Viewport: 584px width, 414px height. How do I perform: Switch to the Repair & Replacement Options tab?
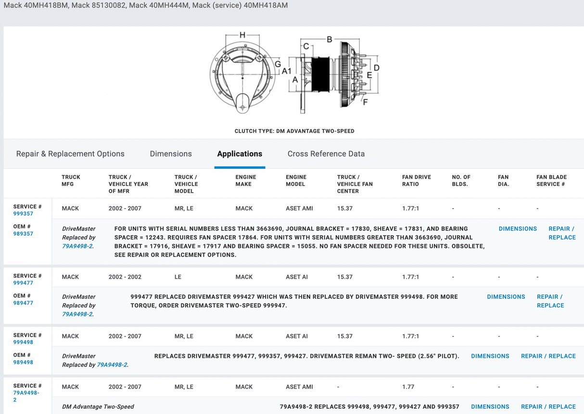tap(70, 154)
